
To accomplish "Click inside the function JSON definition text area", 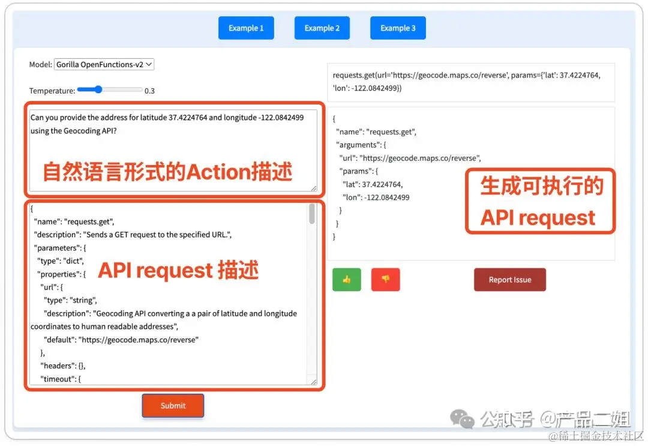I will tap(173, 294).
